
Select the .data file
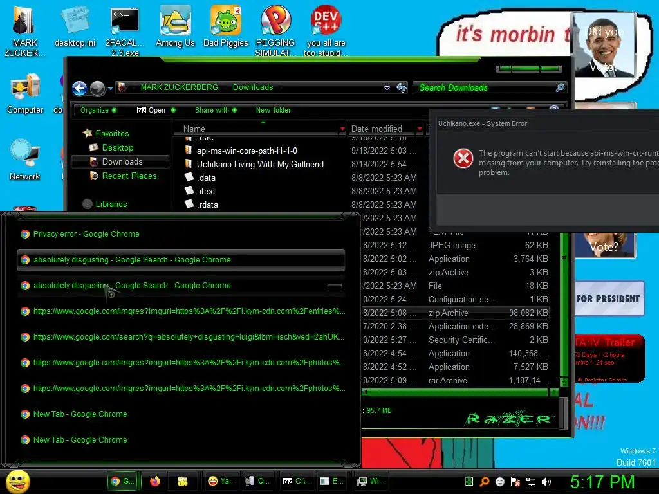tap(201, 178)
